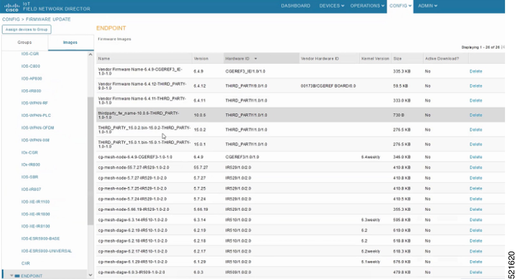Select IOS-WPAN-OFDM in the image tree

coord(38,128)
